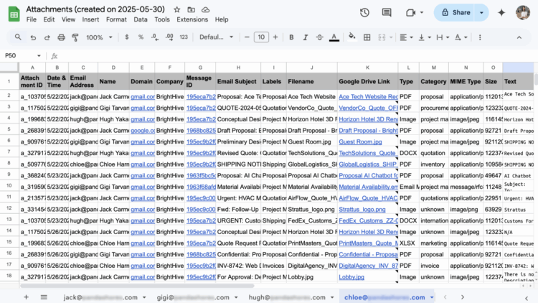Screen dimensions: 538x303
Task: Click the Share button
Action: (x=456, y=13)
